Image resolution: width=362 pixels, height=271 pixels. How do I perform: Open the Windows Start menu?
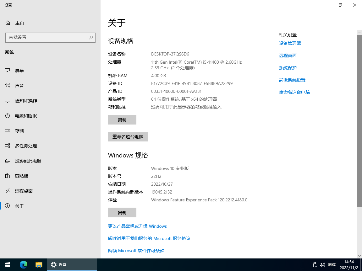click(x=8, y=264)
